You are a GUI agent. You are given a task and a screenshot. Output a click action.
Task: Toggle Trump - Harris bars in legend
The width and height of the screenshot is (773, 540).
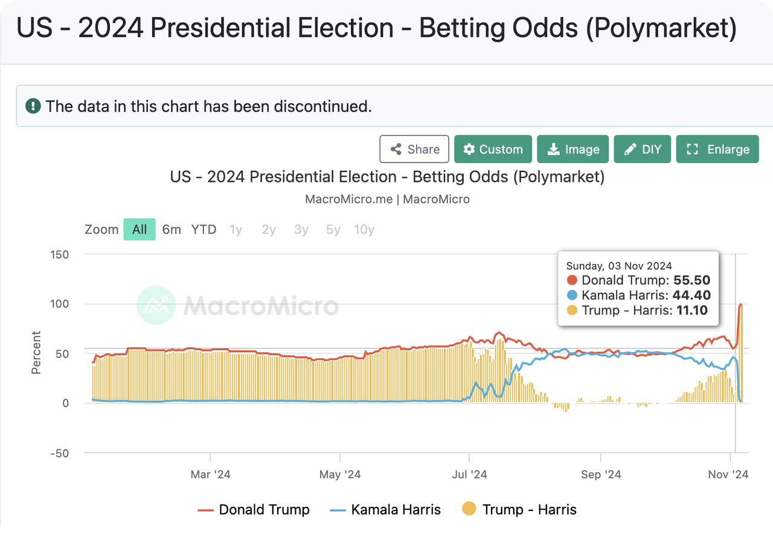[x=520, y=510]
